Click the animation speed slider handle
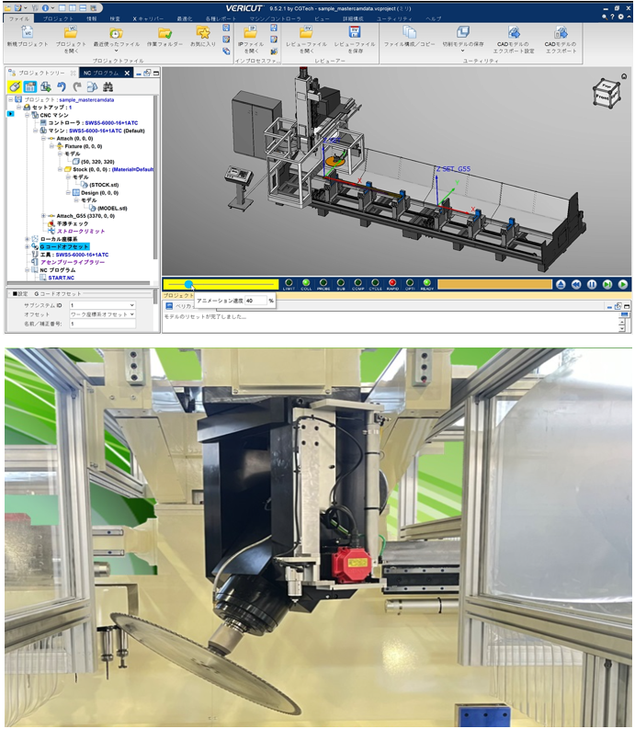 point(188,284)
